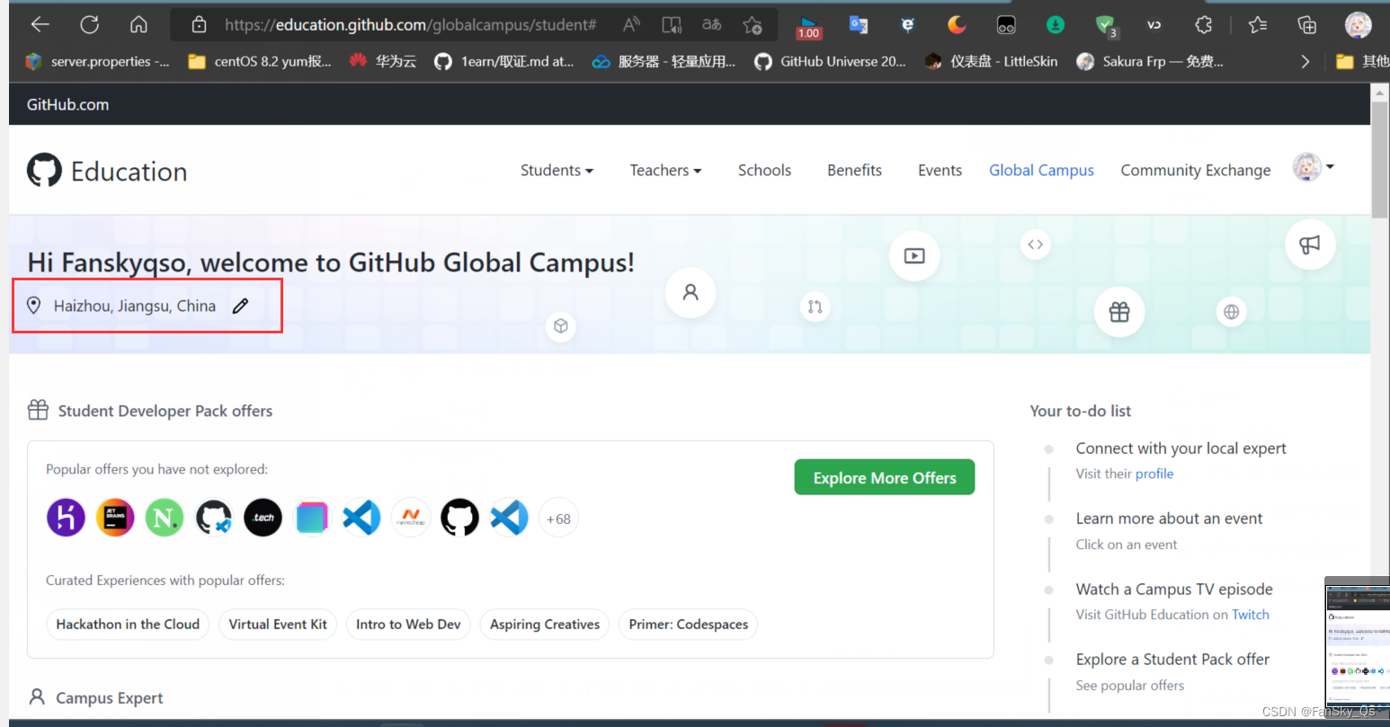Click the Explore More Offers button
The width and height of the screenshot is (1390, 727).
[885, 478]
